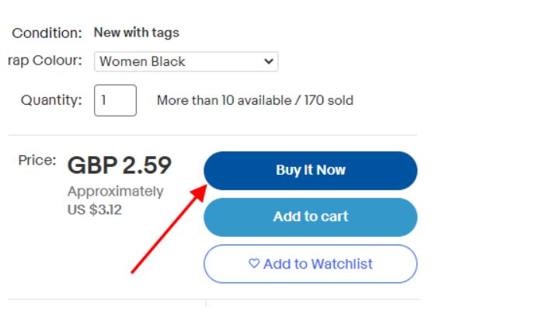The width and height of the screenshot is (546, 319).
Task: Click the Women Black selected option text
Action: (143, 62)
